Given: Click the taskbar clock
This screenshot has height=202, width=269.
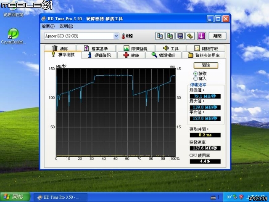Looking at the screenshot, I should click(x=256, y=197).
